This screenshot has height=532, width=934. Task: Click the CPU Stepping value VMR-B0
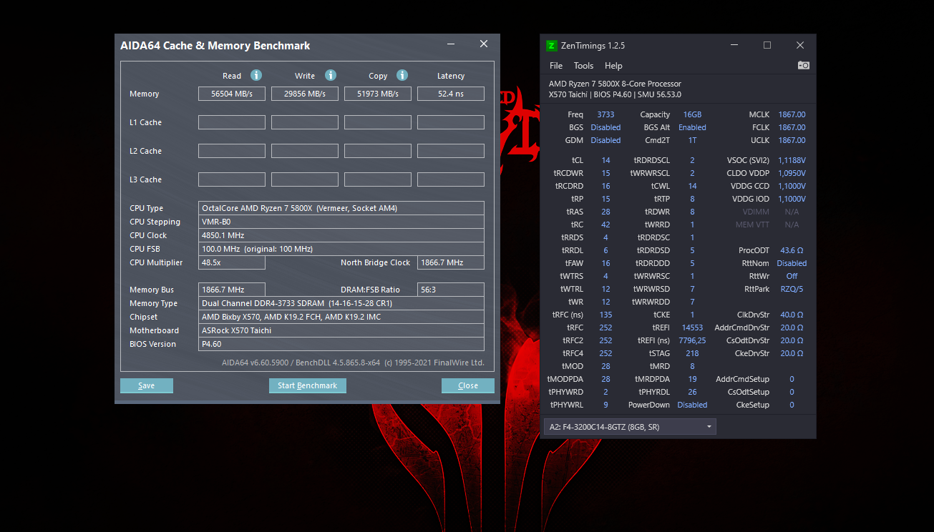pyautogui.click(x=341, y=222)
